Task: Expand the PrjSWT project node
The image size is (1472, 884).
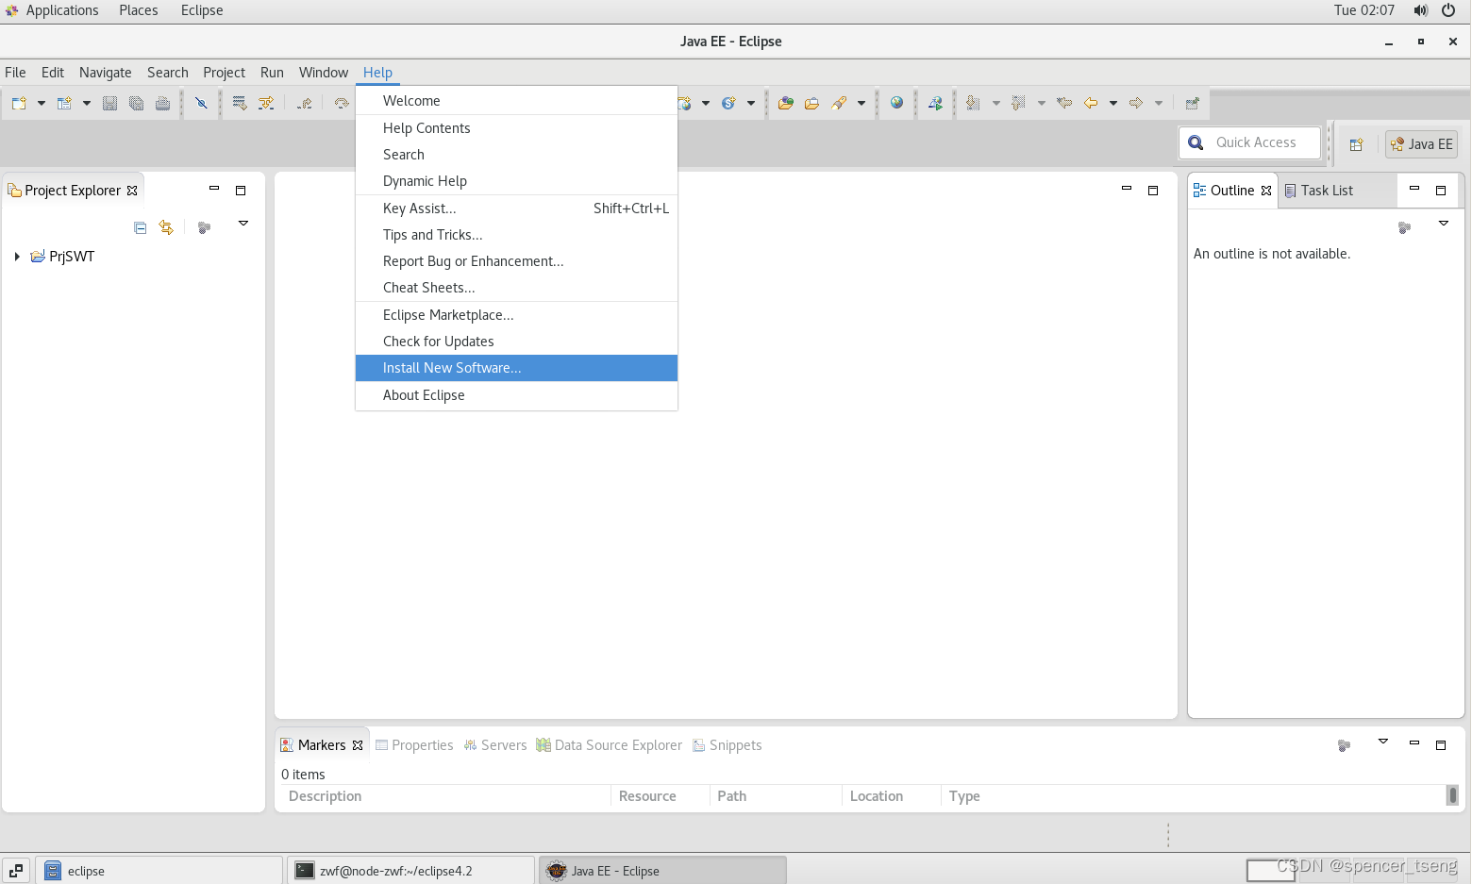Action: click(x=16, y=256)
